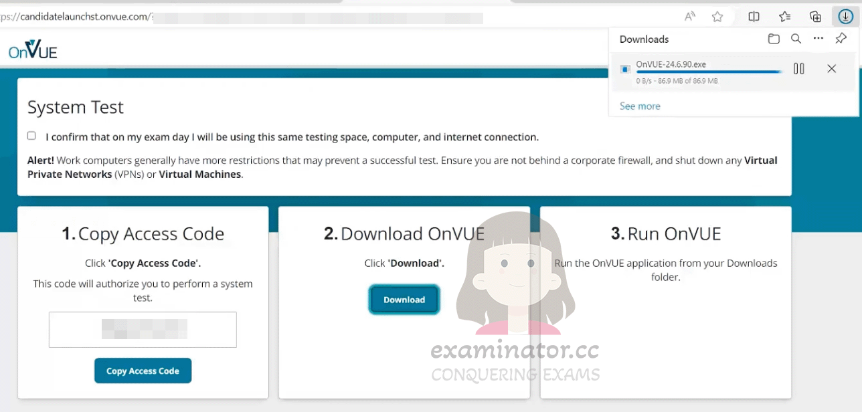Viewport: 862px width, 412px height.
Task: Search downloads with magnifier icon
Action: pos(796,39)
